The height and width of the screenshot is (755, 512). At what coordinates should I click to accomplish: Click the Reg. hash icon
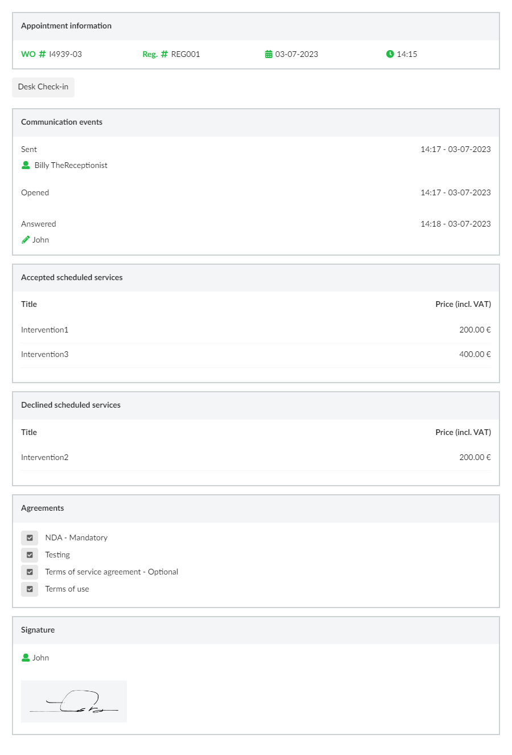pyautogui.click(x=164, y=54)
